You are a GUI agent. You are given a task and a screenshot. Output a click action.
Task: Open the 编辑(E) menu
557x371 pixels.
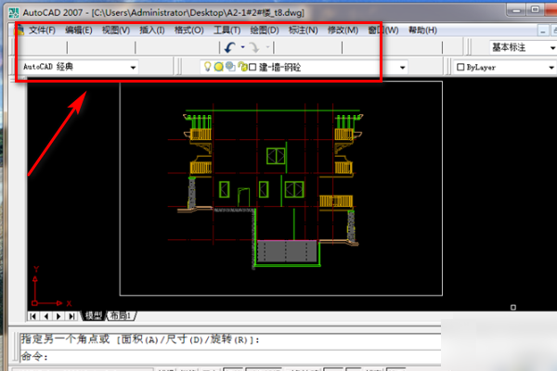79,31
